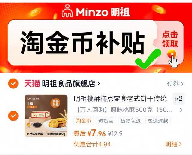Click the red 天猫 Tmall logo
Screen dimensions: 192x155
(x=32, y=83)
